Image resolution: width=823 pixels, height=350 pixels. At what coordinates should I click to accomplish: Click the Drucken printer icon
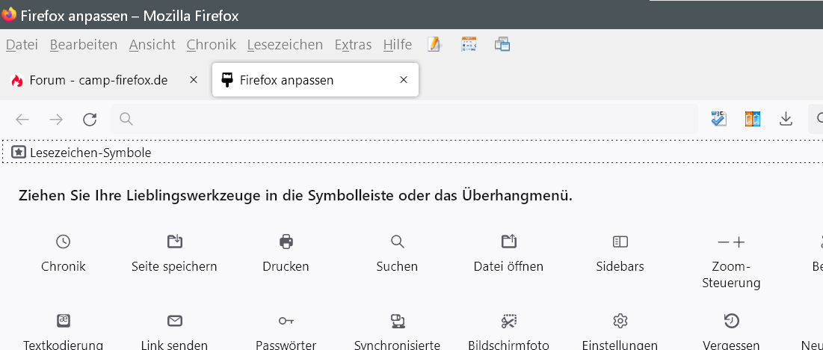coord(286,242)
